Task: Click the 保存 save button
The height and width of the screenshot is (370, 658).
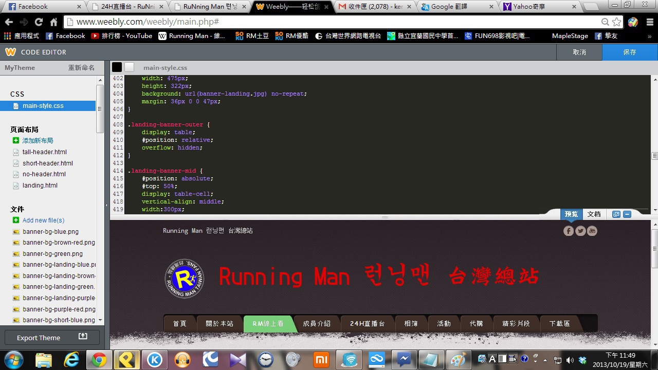Action: click(630, 52)
